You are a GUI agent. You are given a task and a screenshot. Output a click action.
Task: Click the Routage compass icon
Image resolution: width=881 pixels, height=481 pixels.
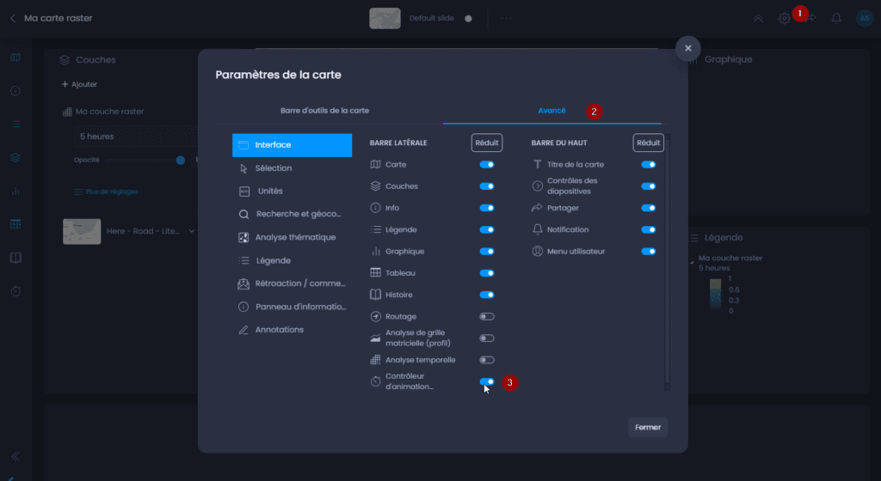375,317
